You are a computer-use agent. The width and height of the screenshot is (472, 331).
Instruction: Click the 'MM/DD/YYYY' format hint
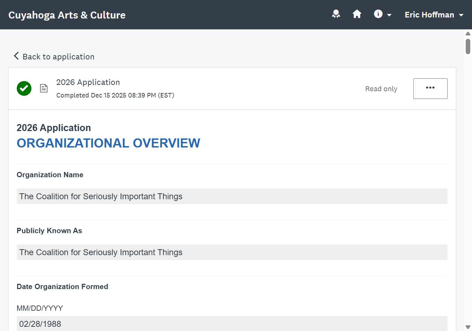click(40, 308)
